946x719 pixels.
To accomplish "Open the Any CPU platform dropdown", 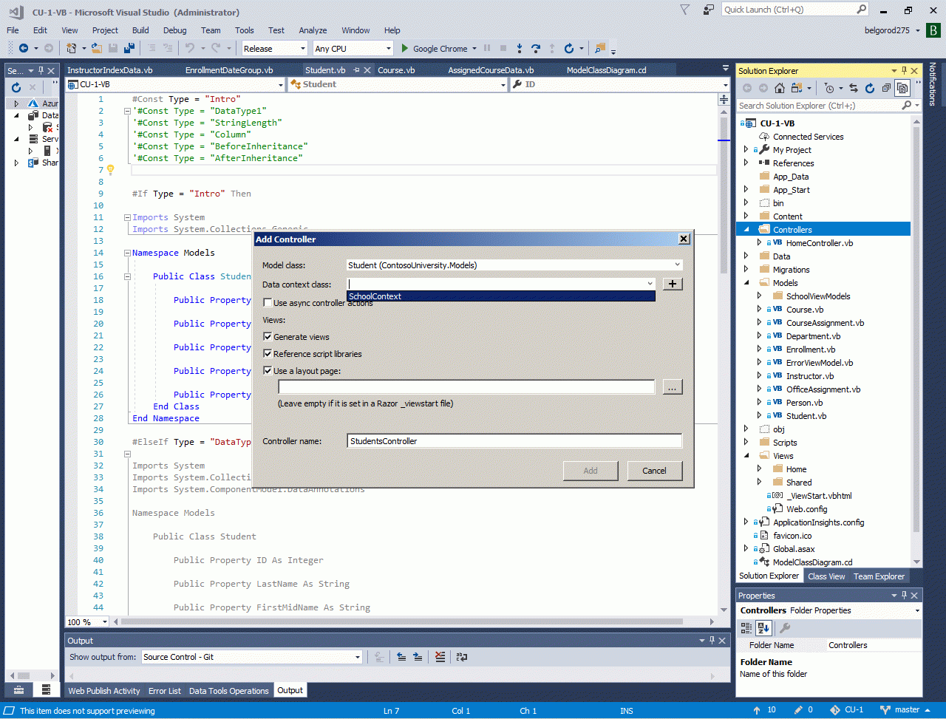I will [389, 49].
